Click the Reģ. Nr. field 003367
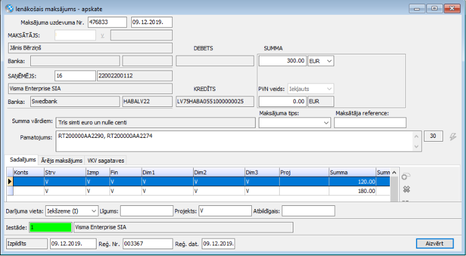This screenshot has width=466, height=256. [147, 244]
